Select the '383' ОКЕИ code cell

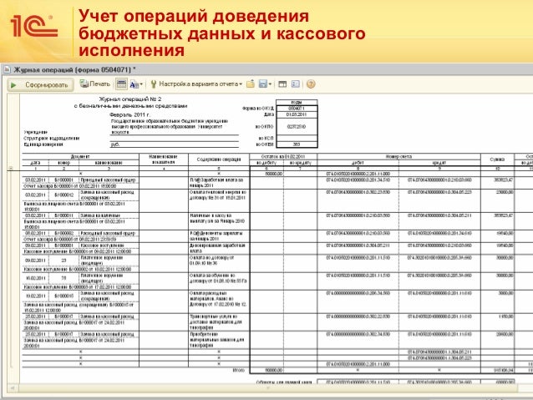coord(297,144)
